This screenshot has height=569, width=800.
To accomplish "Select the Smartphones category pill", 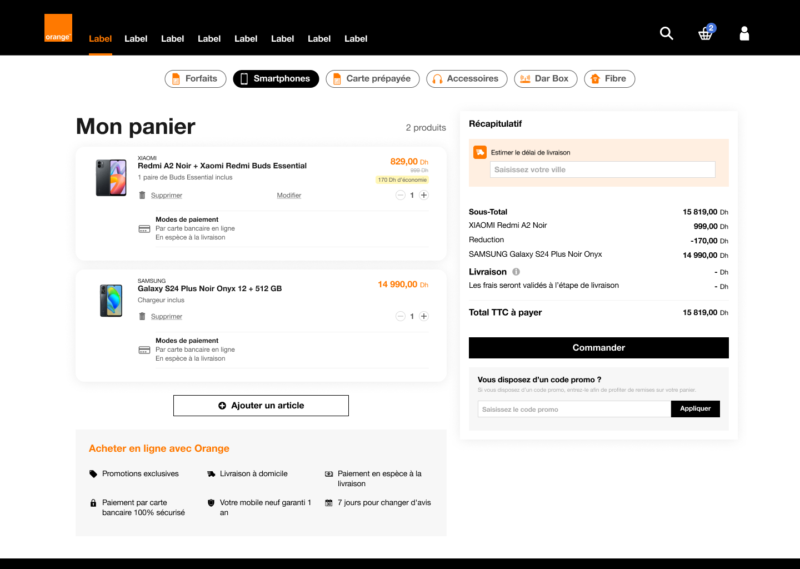I will pyautogui.click(x=276, y=79).
